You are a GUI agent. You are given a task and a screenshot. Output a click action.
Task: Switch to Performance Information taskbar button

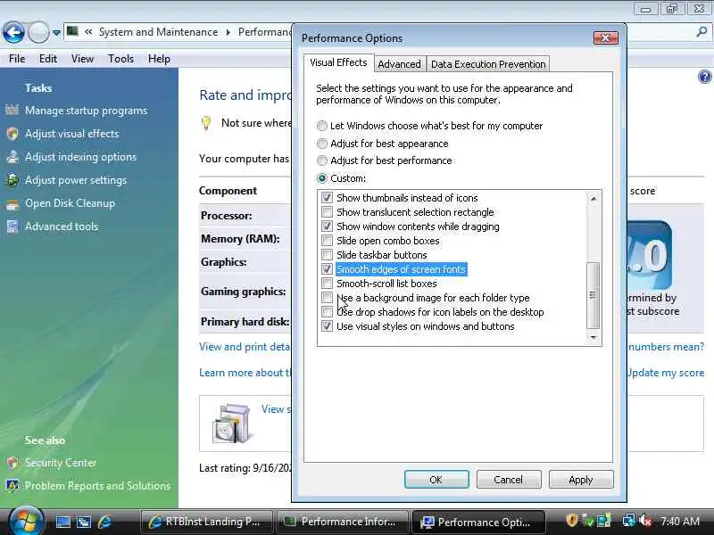(x=343, y=522)
